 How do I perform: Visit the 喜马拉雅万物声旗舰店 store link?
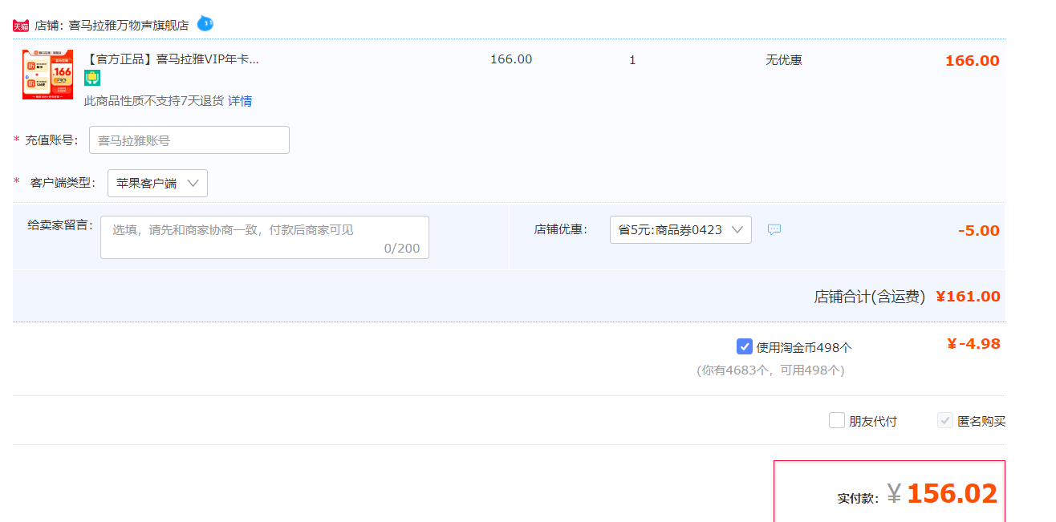tap(128, 26)
